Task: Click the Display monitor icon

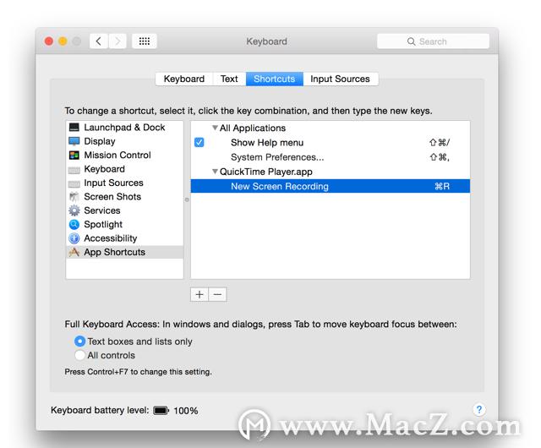Action: pos(74,141)
